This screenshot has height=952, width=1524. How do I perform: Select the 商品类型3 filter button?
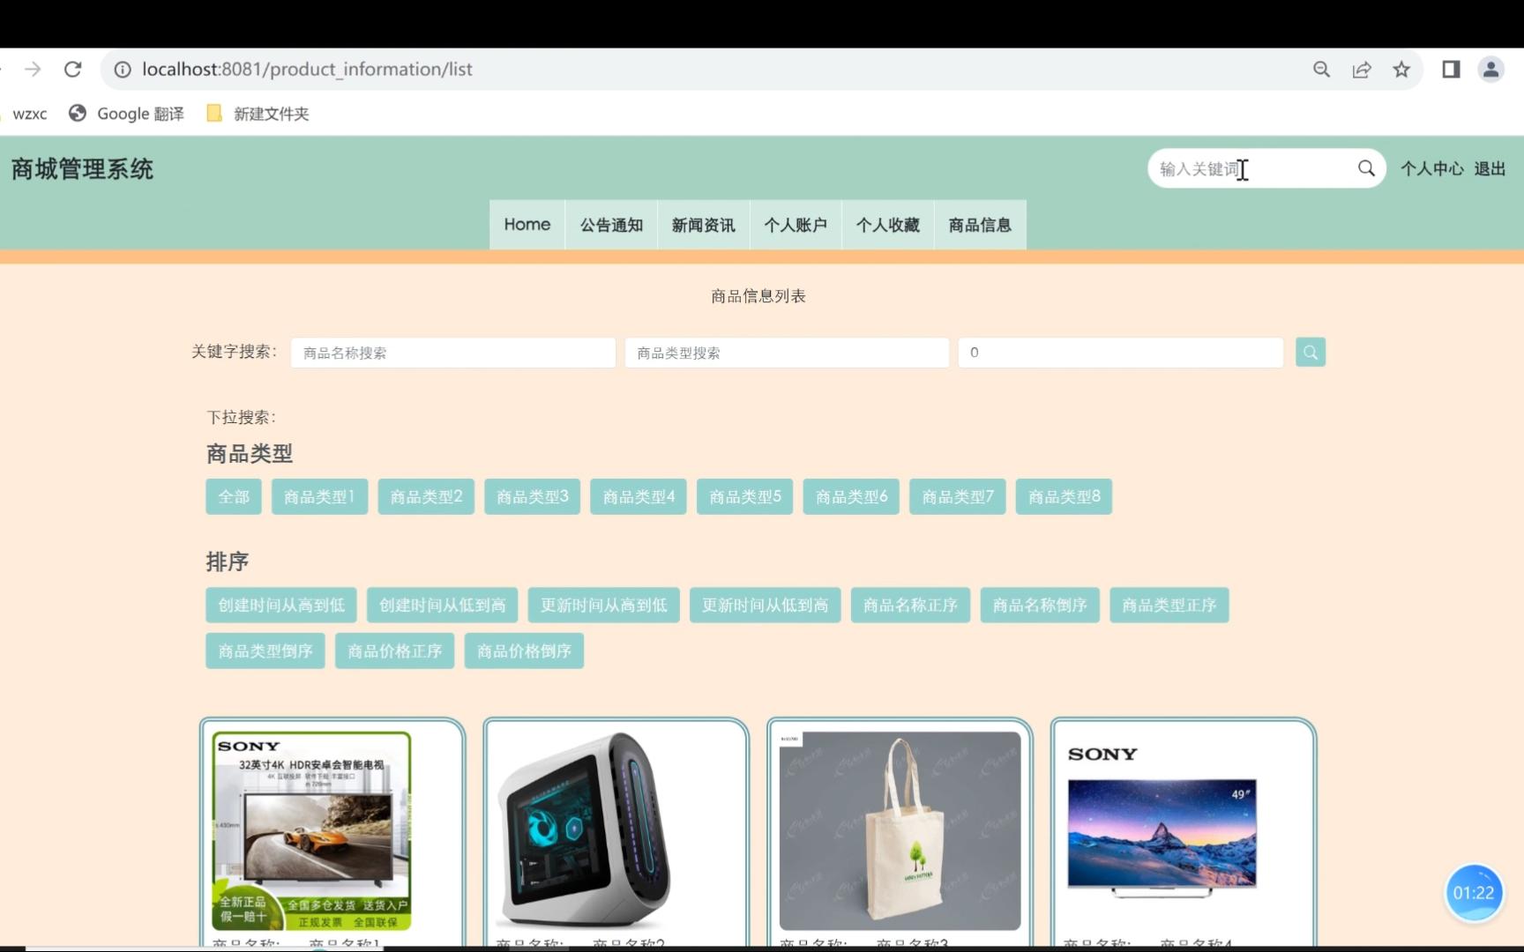(x=531, y=496)
